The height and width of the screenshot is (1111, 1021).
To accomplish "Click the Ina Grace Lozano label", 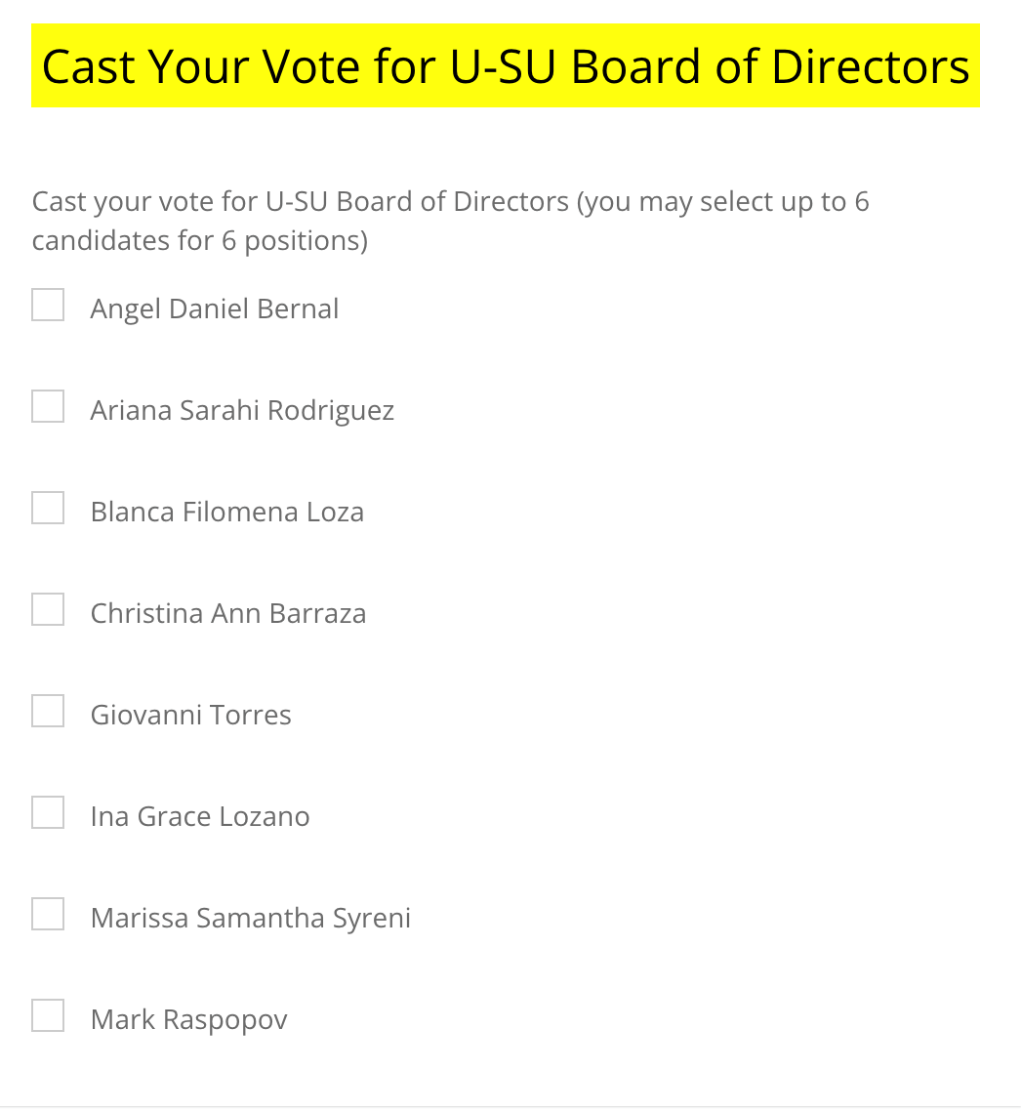I will pyautogui.click(x=200, y=816).
